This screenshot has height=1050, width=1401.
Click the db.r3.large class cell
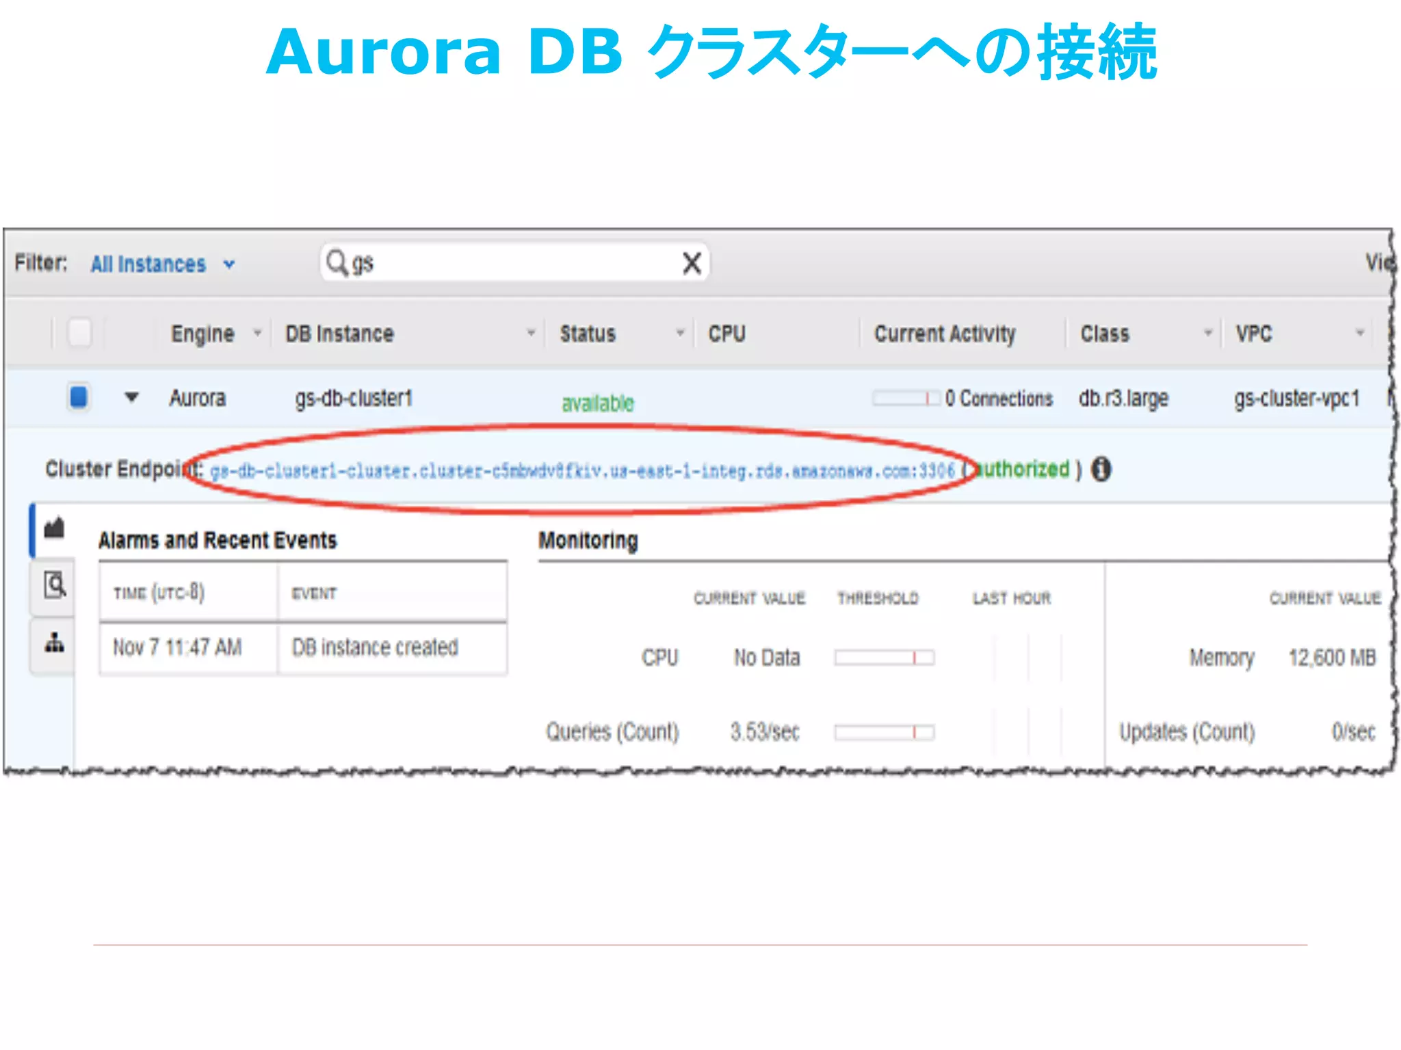pos(1123,399)
